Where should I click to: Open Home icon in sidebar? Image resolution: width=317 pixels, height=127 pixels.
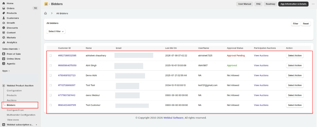click(x=3, y=3)
